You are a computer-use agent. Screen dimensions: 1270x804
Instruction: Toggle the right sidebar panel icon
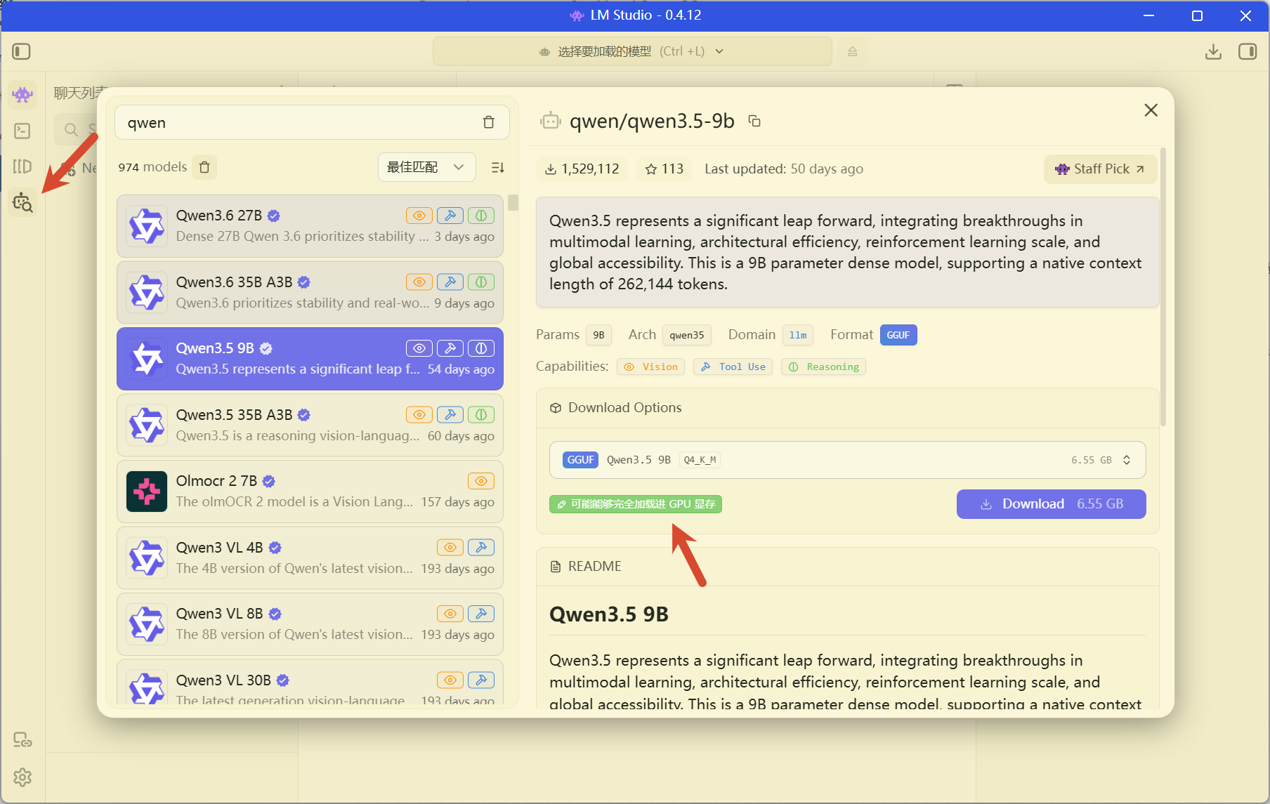[1248, 51]
